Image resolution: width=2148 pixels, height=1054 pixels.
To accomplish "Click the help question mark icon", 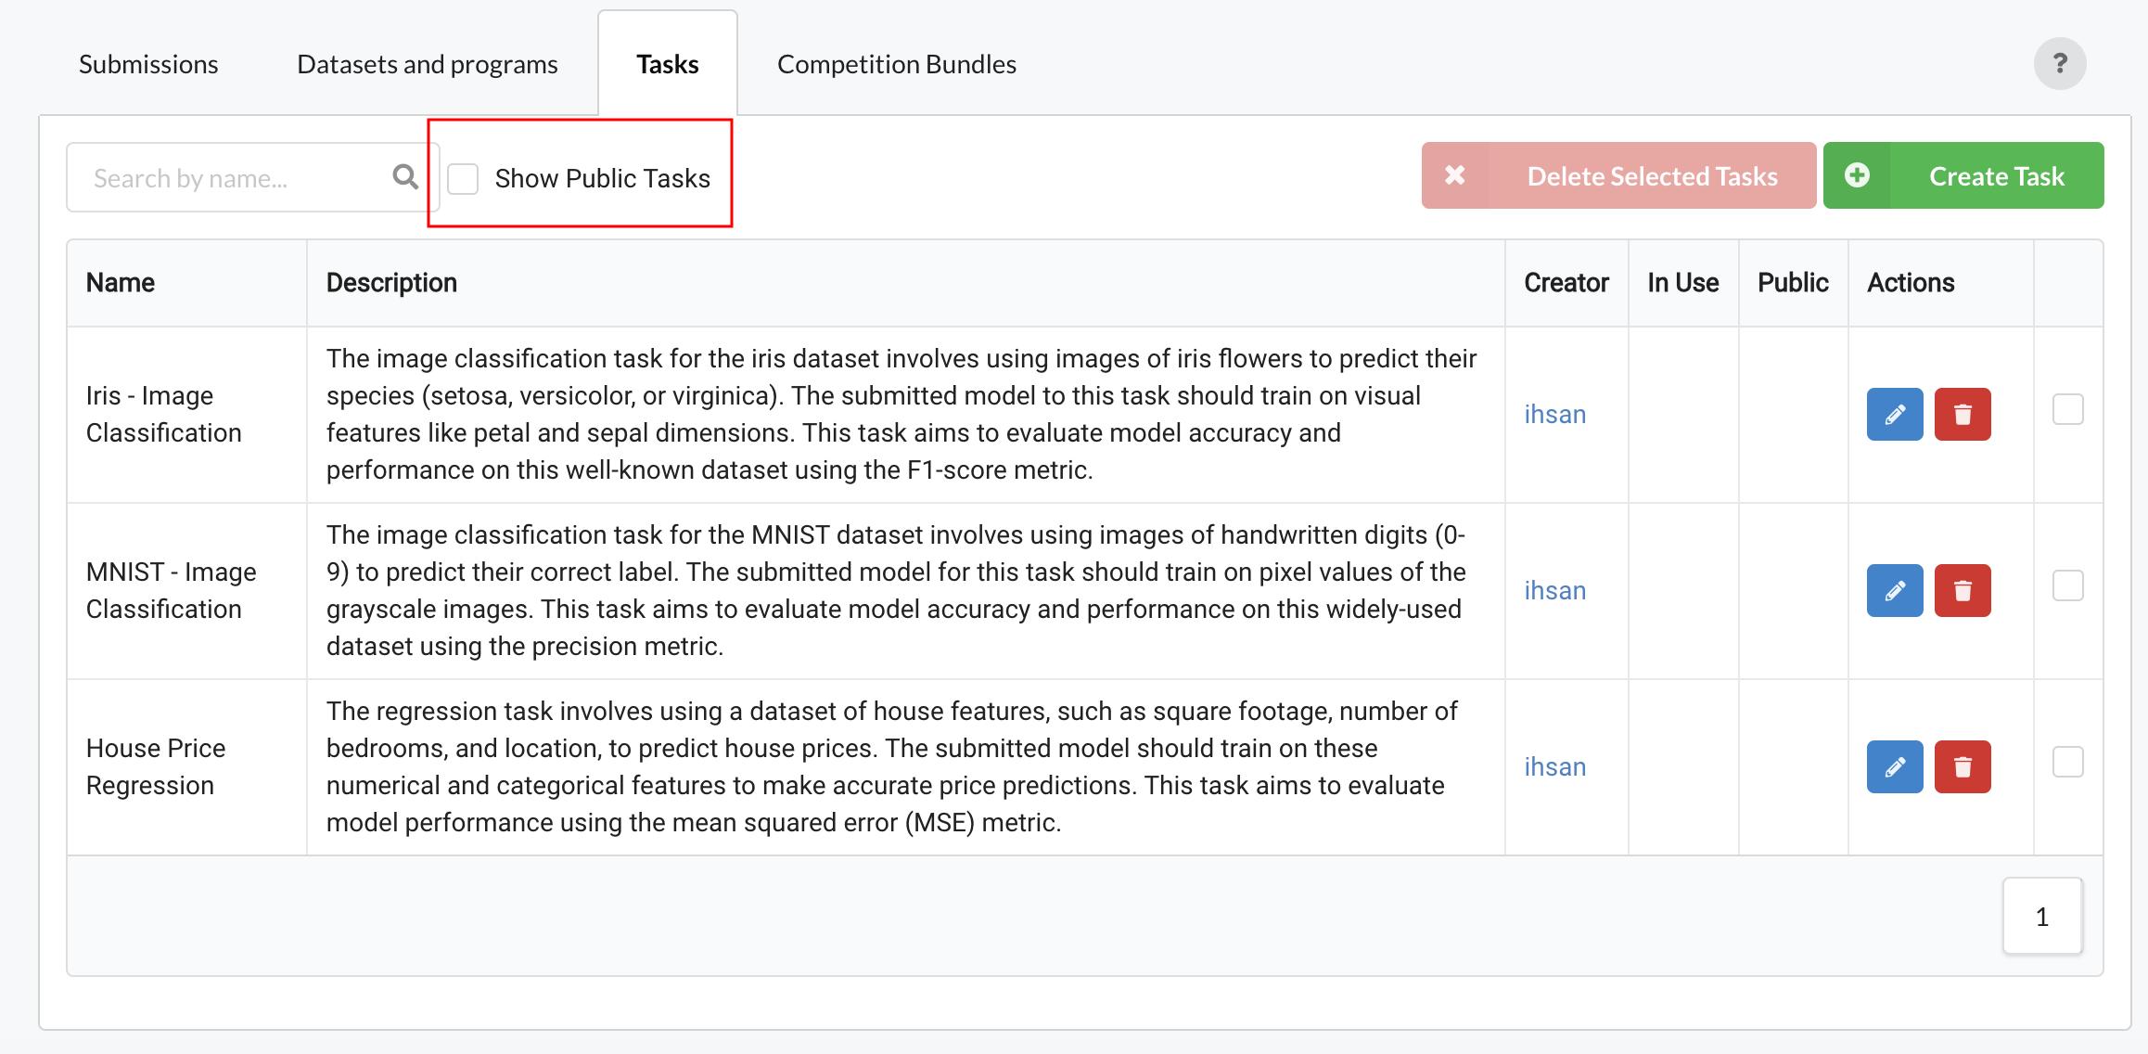I will tap(2060, 63).
